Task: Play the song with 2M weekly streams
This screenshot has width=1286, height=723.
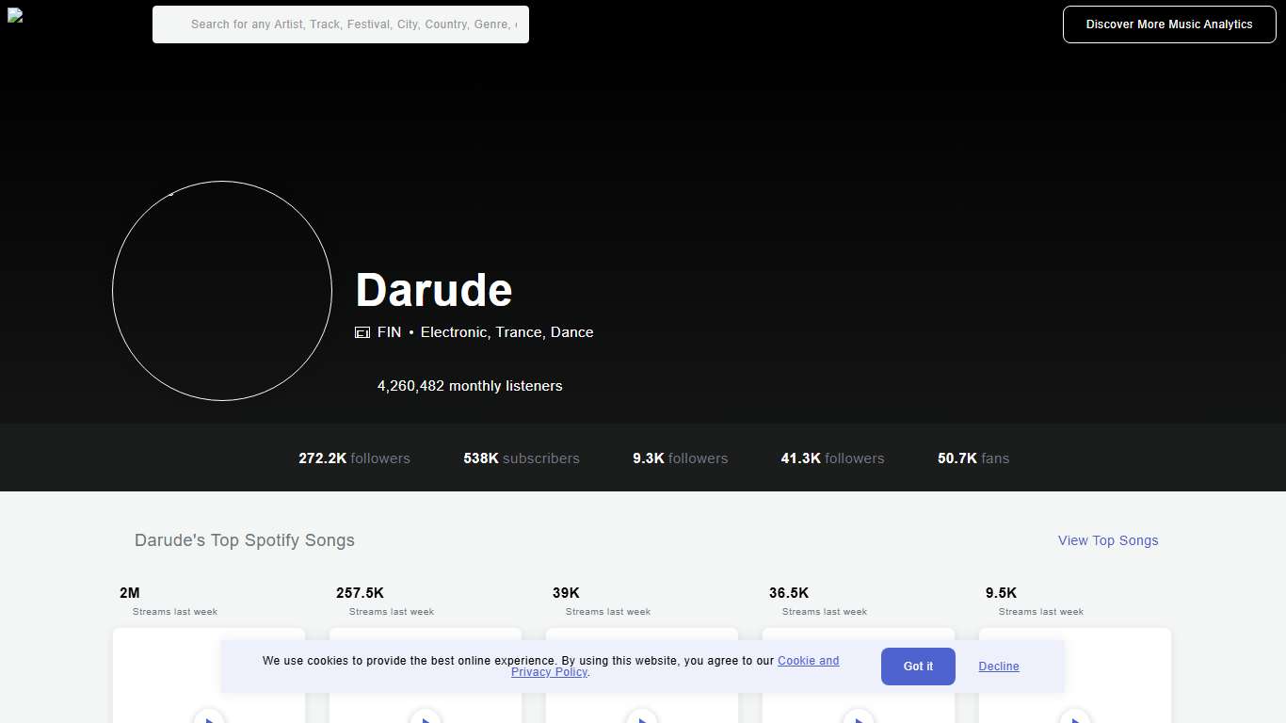Action: click(209, 718)
